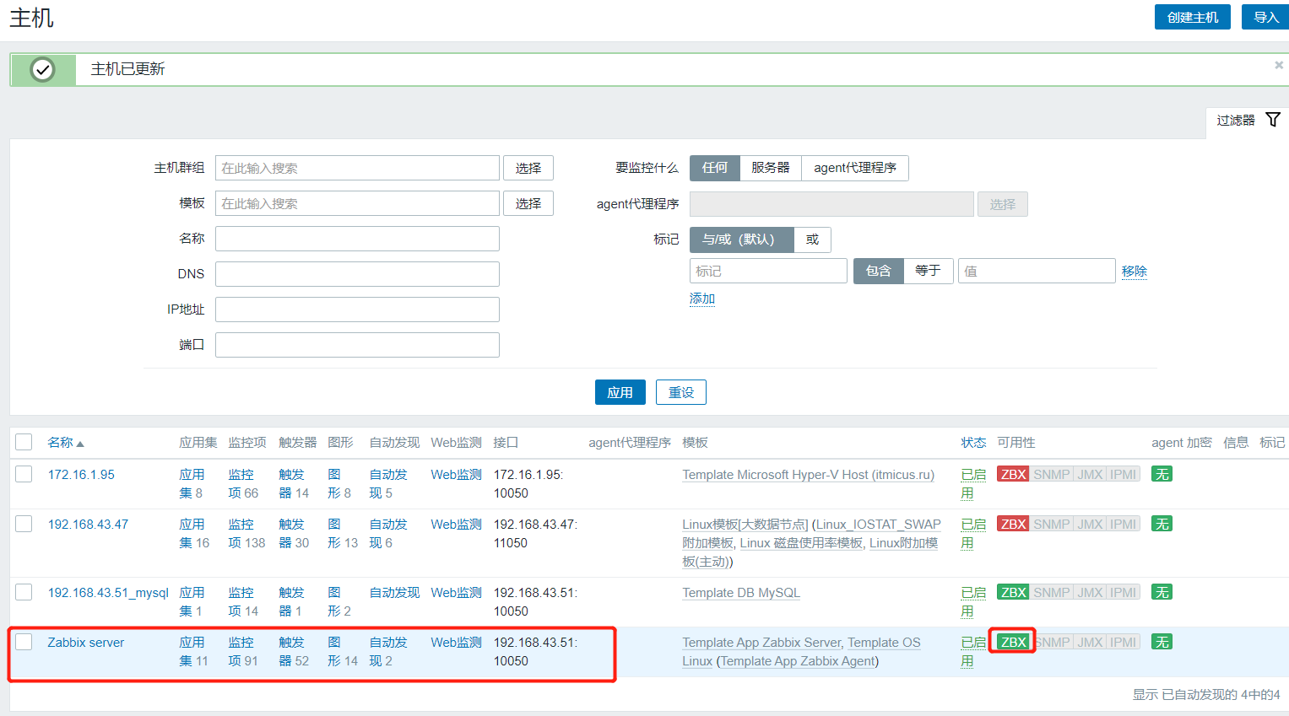Screen dimensions: 1289x716
Task: Click encryption badge 无 for 172.16.1.95
Action: (1162, 474)
